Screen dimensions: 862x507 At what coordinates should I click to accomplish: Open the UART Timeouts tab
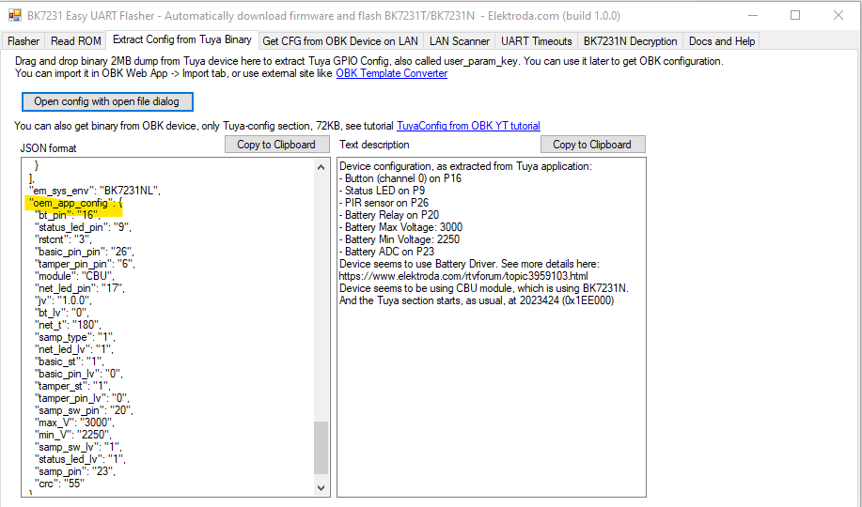537,41
